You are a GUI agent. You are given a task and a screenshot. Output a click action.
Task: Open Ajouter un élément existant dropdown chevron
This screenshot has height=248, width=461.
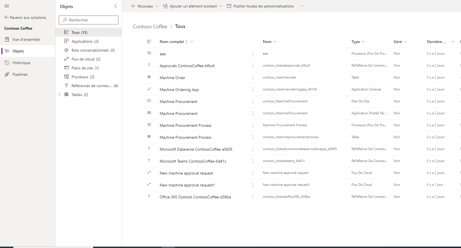pyautogui.click(x=221, y=6)
